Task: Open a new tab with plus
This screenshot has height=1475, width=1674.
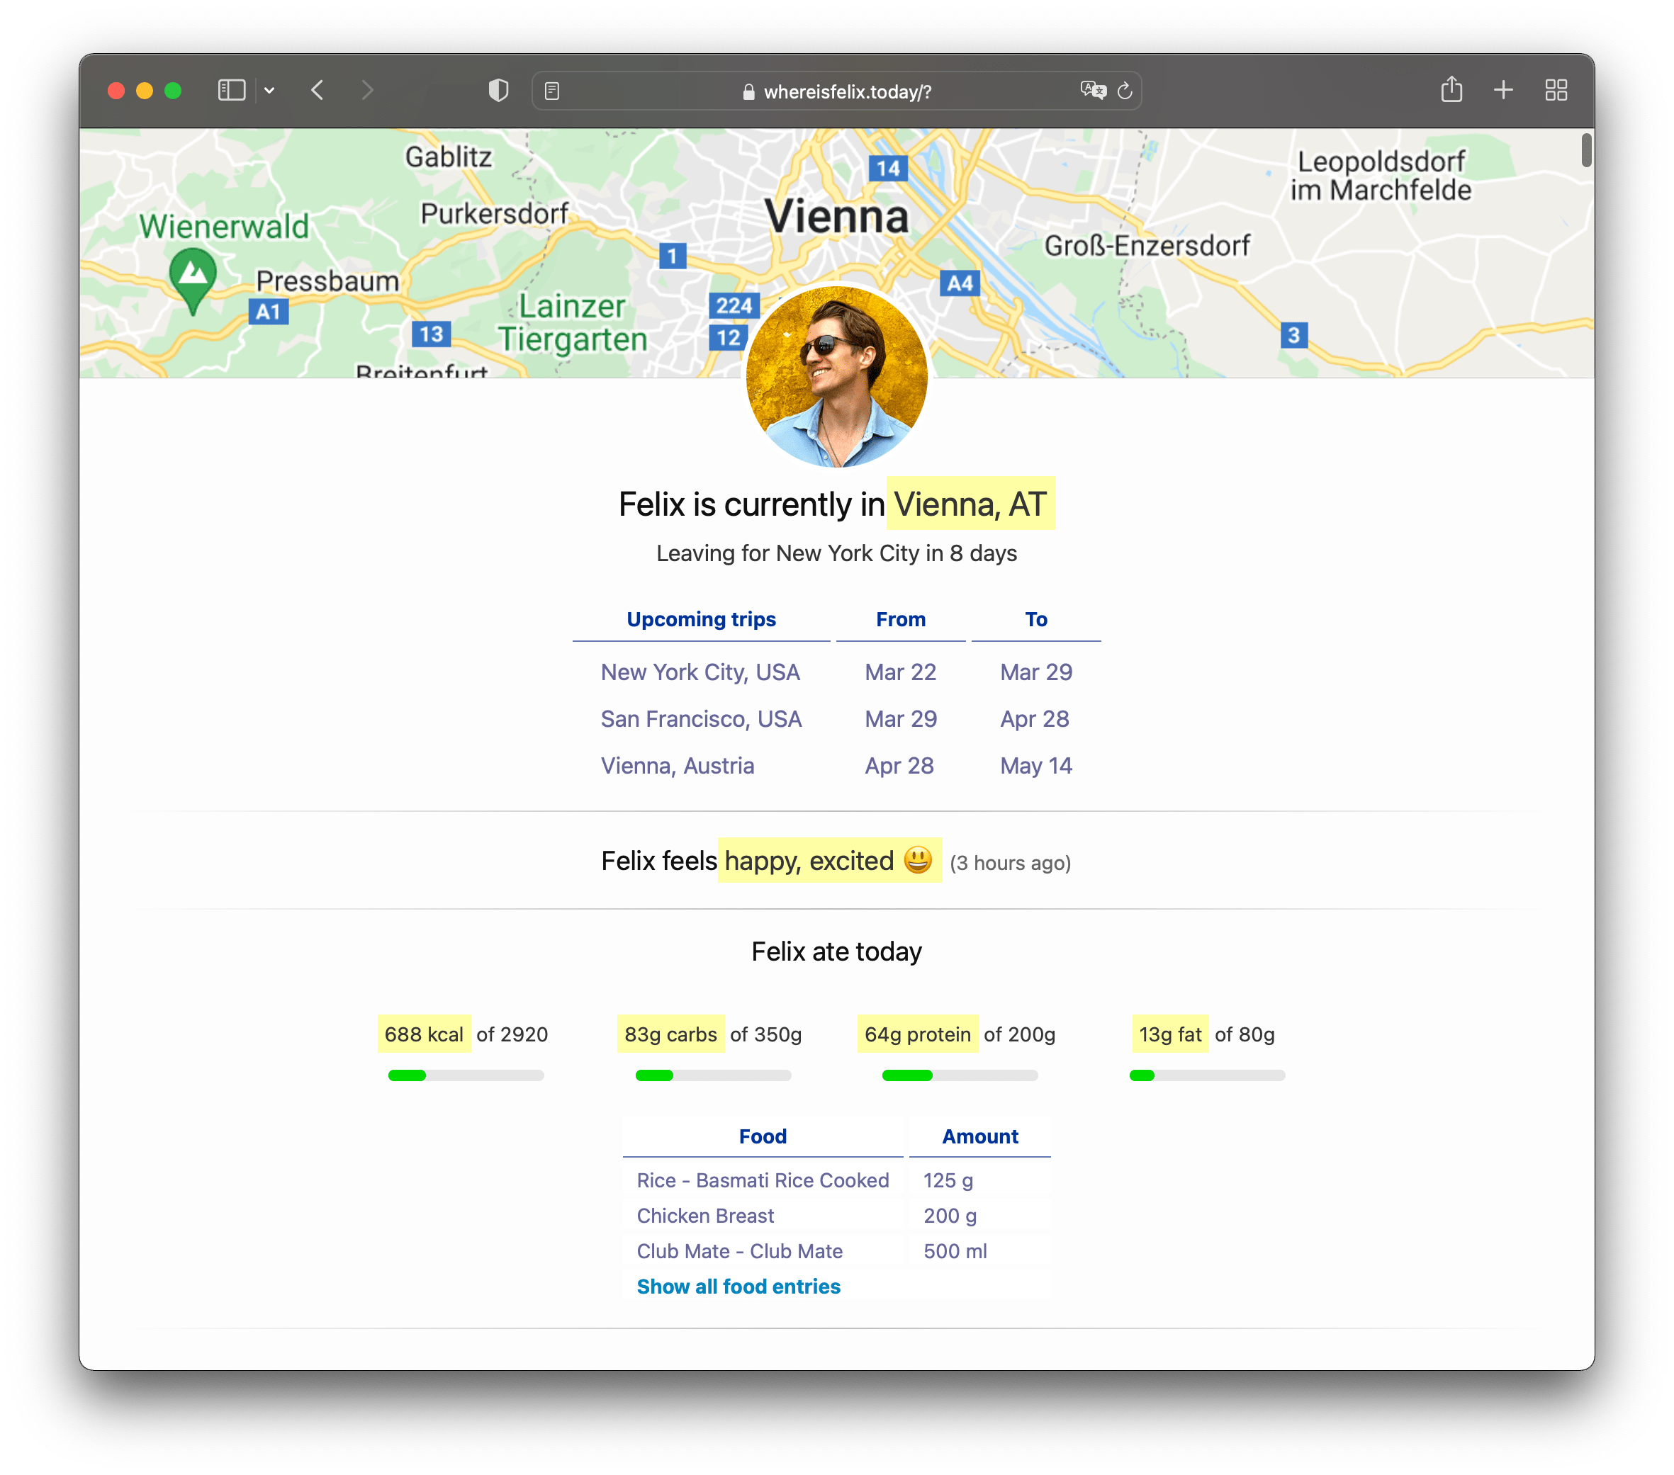Action: pyautogui.click(x=1502, y=90)
